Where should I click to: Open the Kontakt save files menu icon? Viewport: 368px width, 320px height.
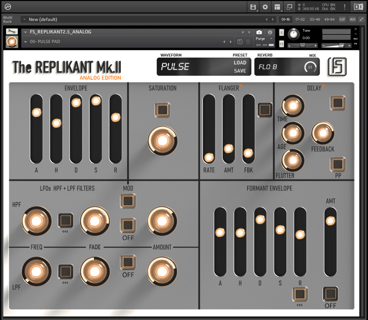[253, 7]
